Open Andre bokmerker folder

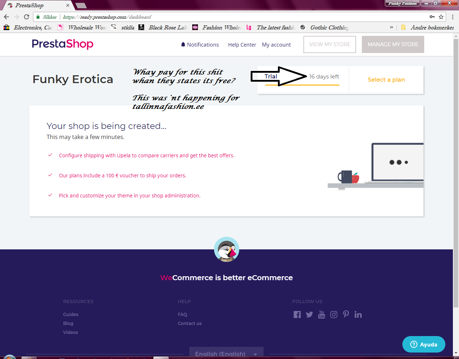click(427, 27)
